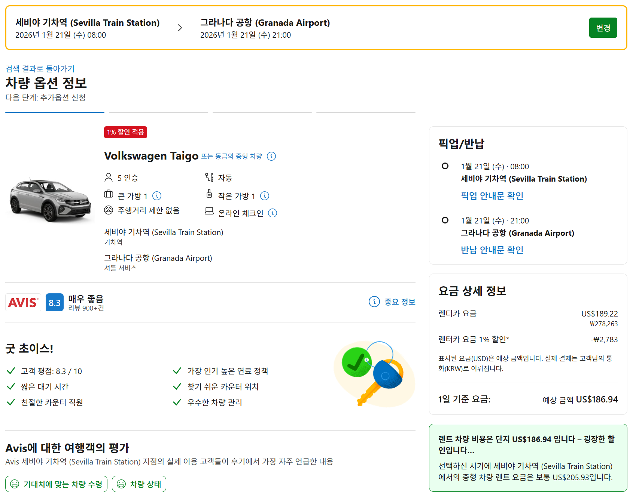The height and width of the screenshot is (497, 636).
Task: Click the key and checkmark illustration
Action: pyautogui.click(x=374, y=374)
